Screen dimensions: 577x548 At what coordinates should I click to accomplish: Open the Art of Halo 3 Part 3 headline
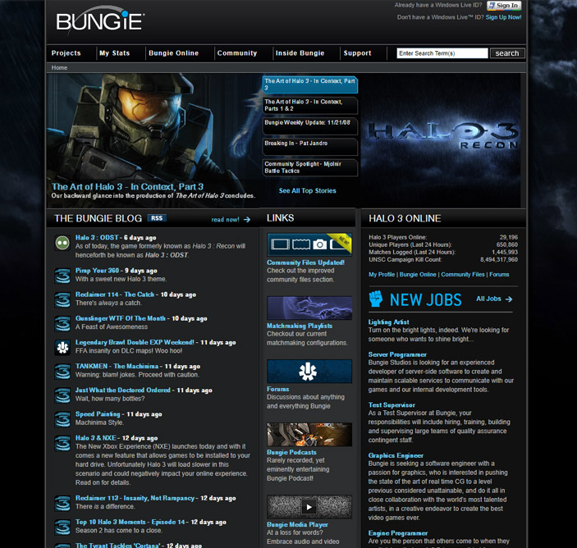(127, 186)
